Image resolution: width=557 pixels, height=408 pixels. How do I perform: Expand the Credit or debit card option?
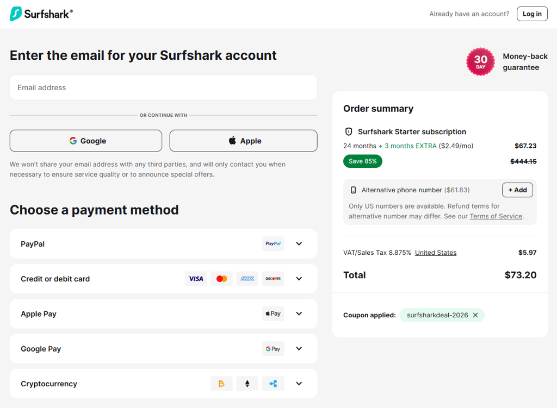click(x=299, y=279)
